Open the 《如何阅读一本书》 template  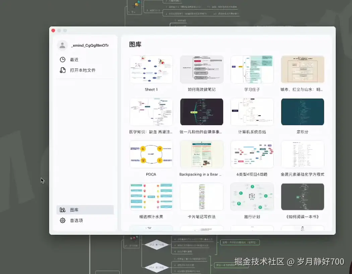(x=302, y=197)
